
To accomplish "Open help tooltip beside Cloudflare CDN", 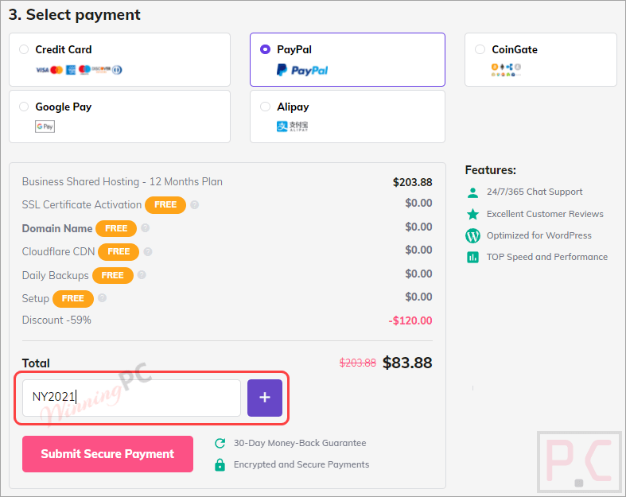I will point(148,251).
